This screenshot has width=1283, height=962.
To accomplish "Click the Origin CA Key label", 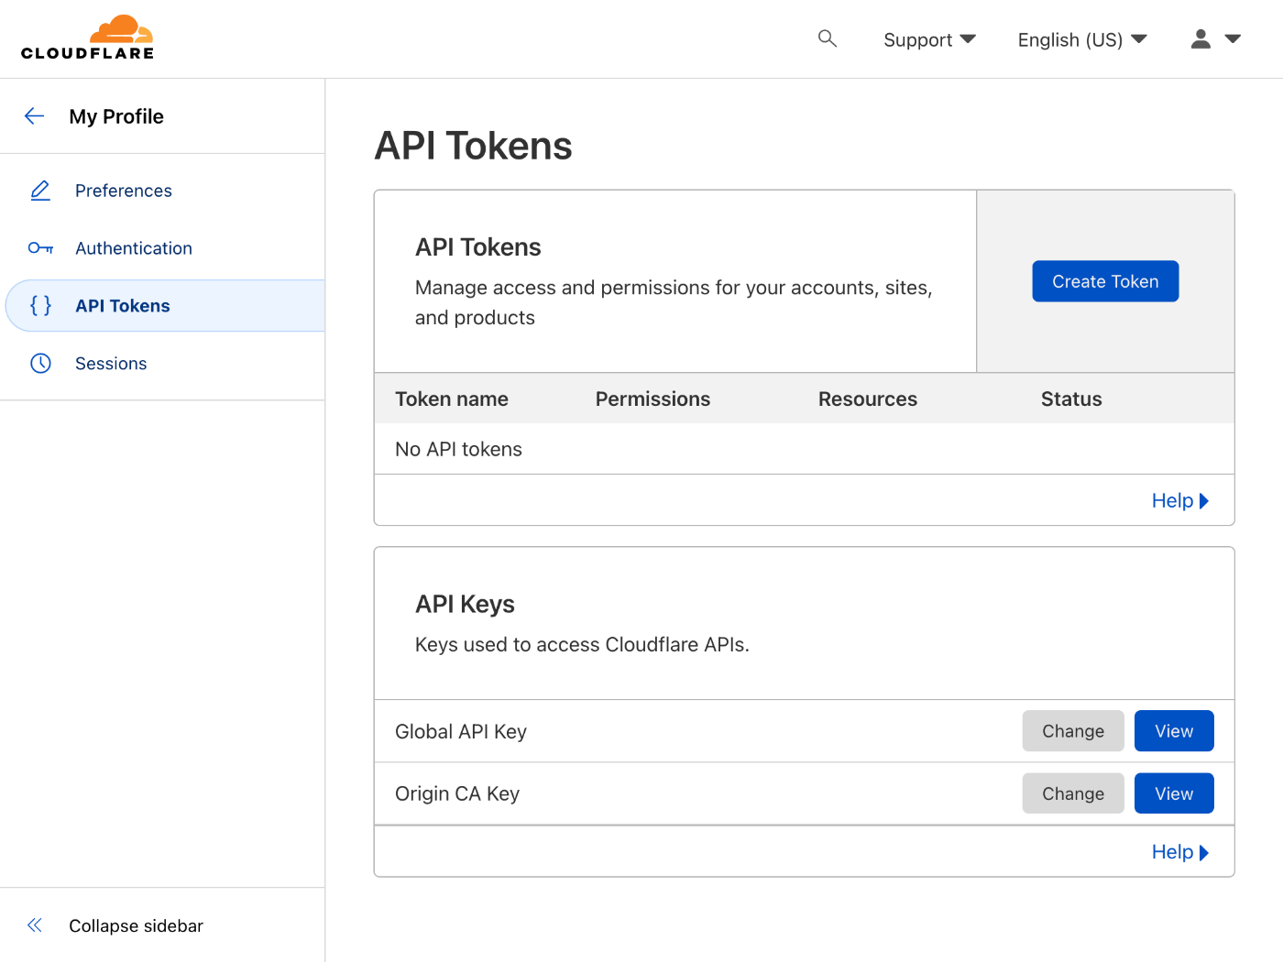I will (x=457, y=793).
